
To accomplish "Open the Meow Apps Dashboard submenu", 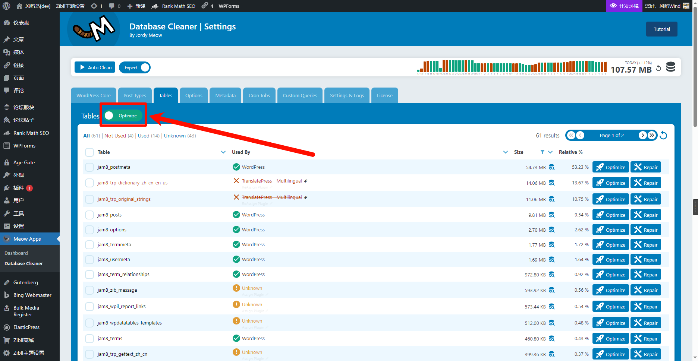I will coord(16,253).
